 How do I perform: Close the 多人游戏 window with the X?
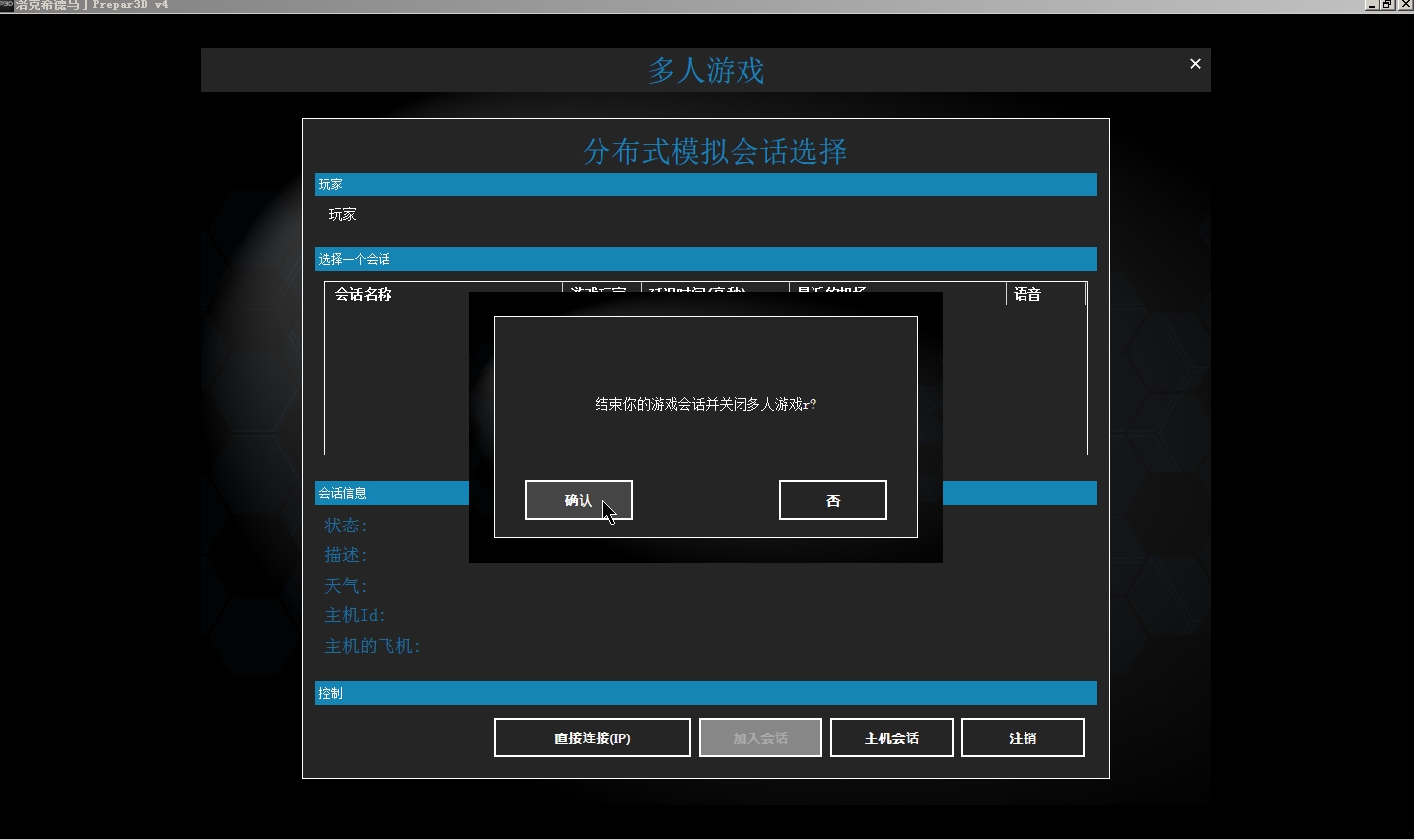pyautogui.click(x=1195, y=64)
